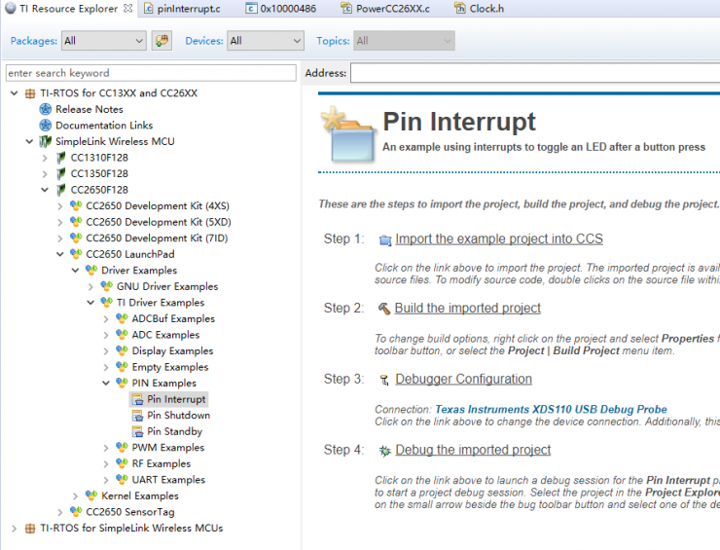Screen dimensions: 720x550
Task: Click the bug debug icon at Step 4
Action: [384, 450]
